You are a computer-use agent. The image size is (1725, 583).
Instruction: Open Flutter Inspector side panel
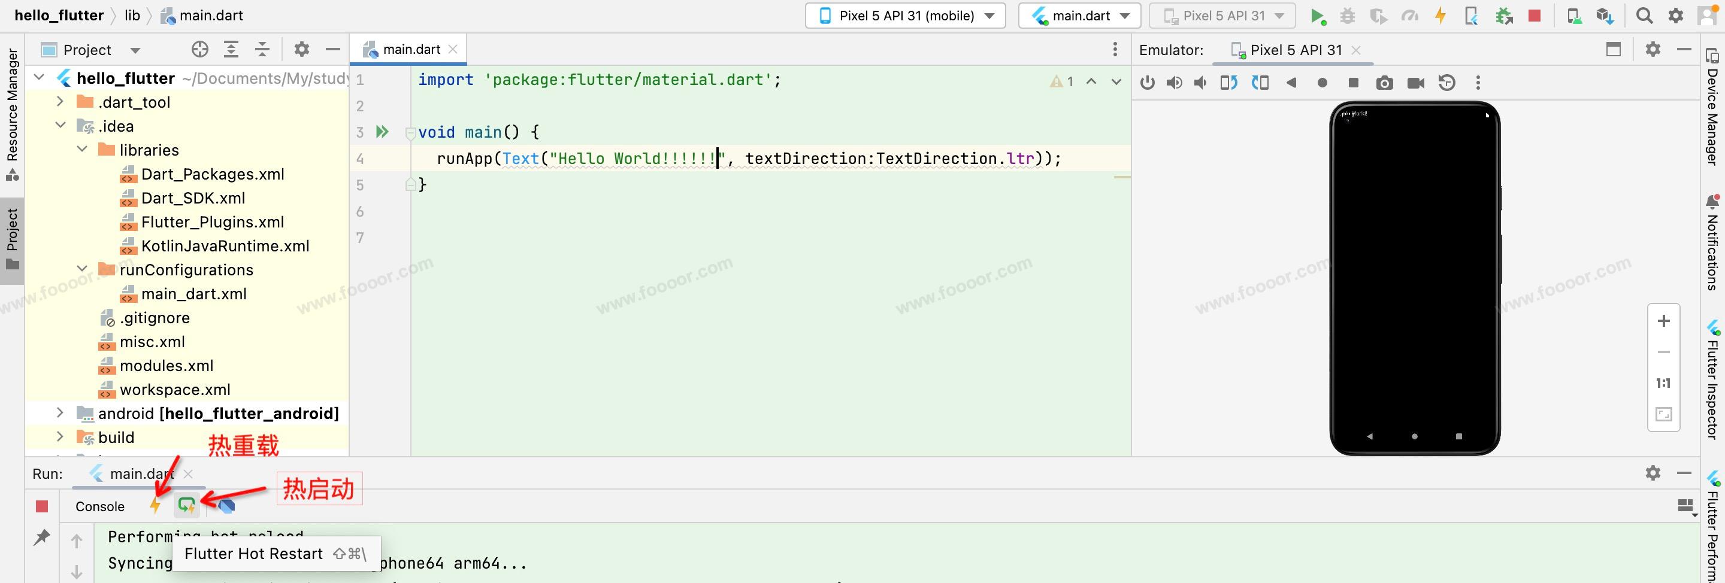tap(1713, 380)
